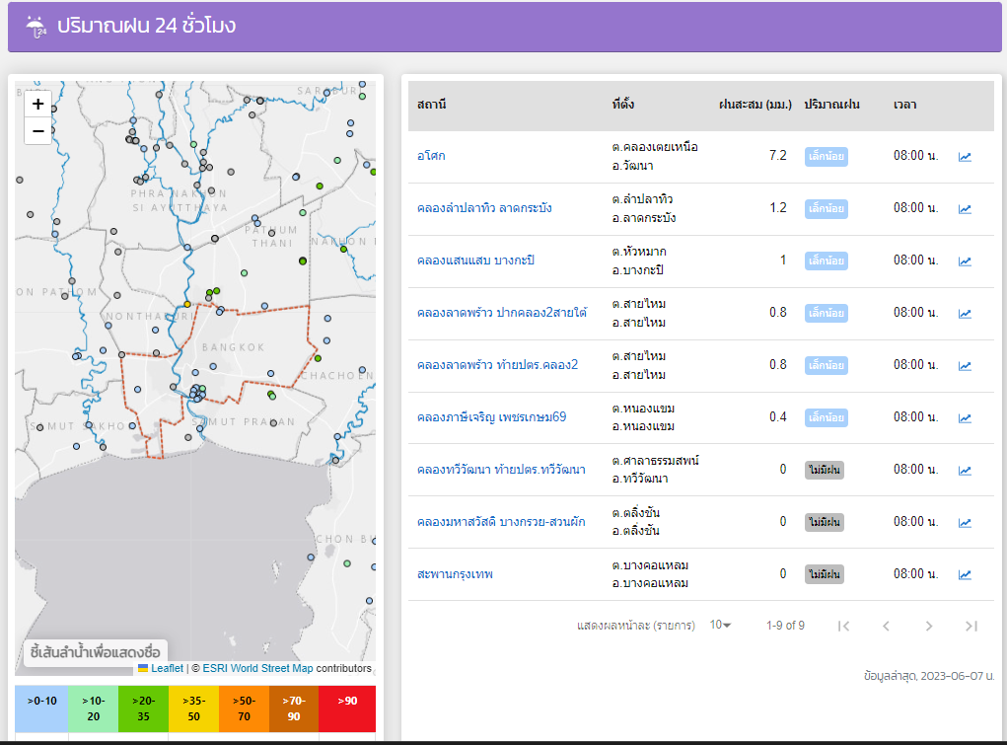Open คลองลาดพร้าว ปากคลอง2สายใต้ station link
Image resolution: width=1007 pixels, height=745 pixels.
point(501,313)
